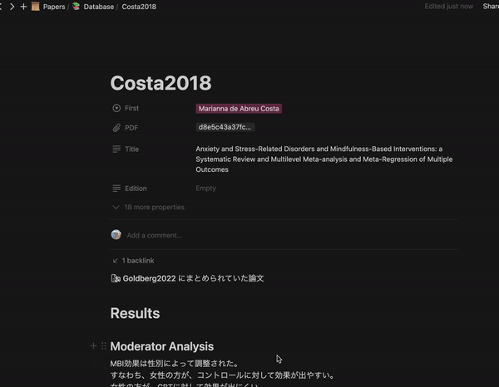Click the Empty Edition property value
This screenshot has width=499, height=387.
[x=206, y=189]
